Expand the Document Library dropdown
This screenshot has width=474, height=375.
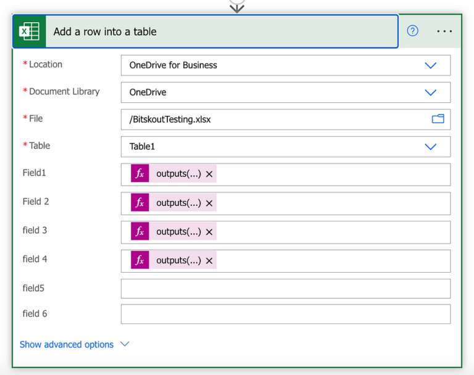point(430,92)
